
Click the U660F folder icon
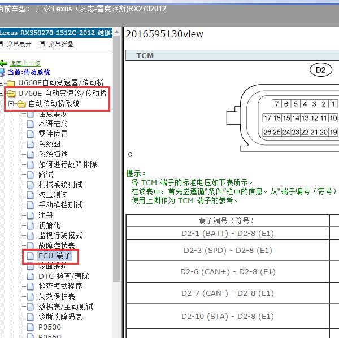[x=11, y=83]
